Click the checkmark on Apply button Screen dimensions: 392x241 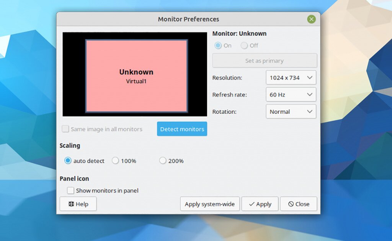(x=252, y=204)
